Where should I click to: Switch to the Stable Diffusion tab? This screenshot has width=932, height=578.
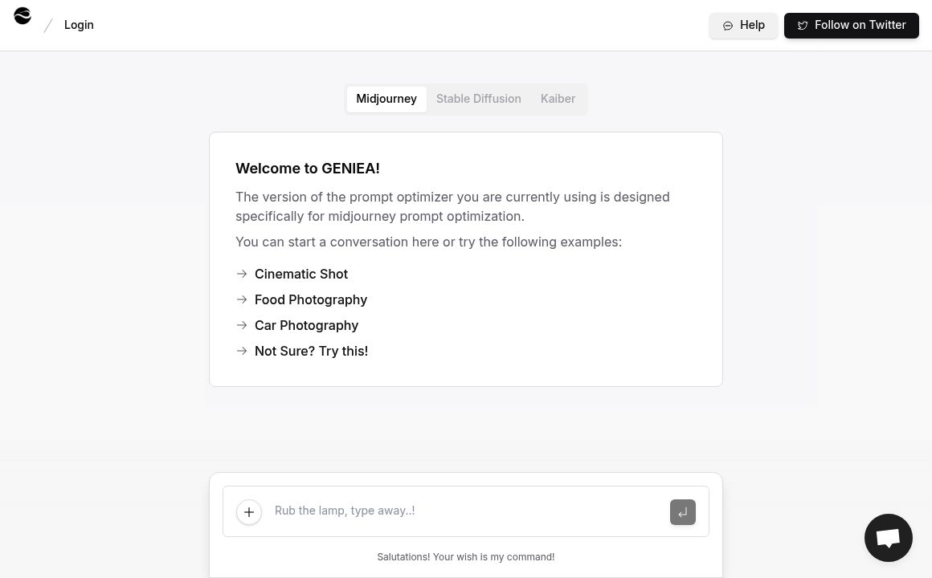(478, 99)
